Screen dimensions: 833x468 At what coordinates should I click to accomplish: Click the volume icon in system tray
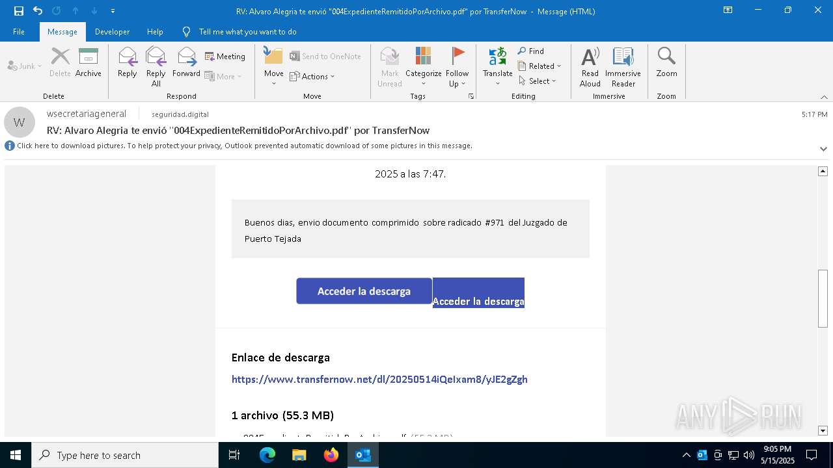(x=749, y=455)
